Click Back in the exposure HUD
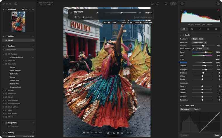 click(x=148, y=23)
